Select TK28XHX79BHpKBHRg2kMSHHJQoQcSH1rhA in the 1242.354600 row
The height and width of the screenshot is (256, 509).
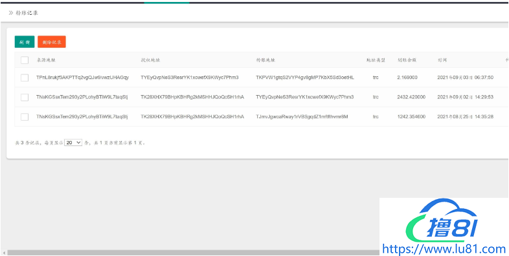click(x=192, y=116)
